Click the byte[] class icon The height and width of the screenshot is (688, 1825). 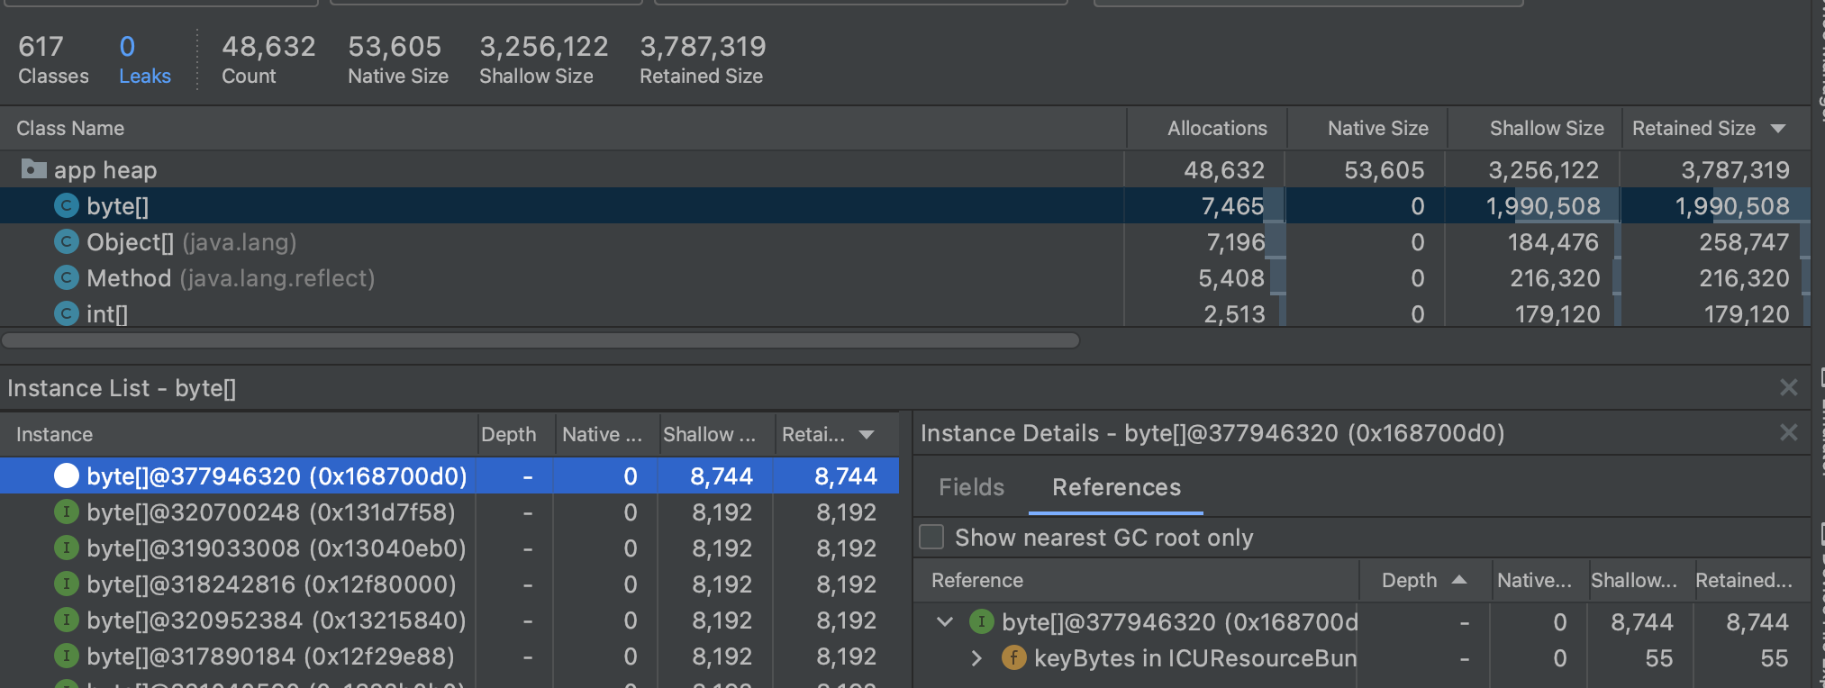pos(66,206)
